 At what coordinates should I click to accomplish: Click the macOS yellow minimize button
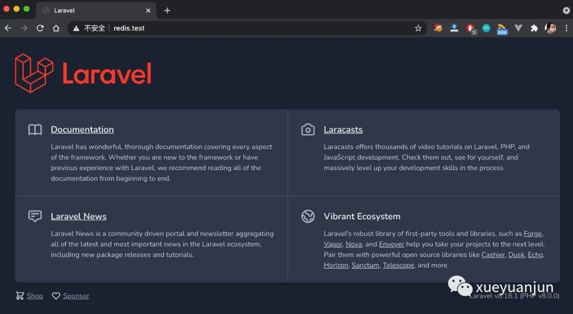click(16, 9)
